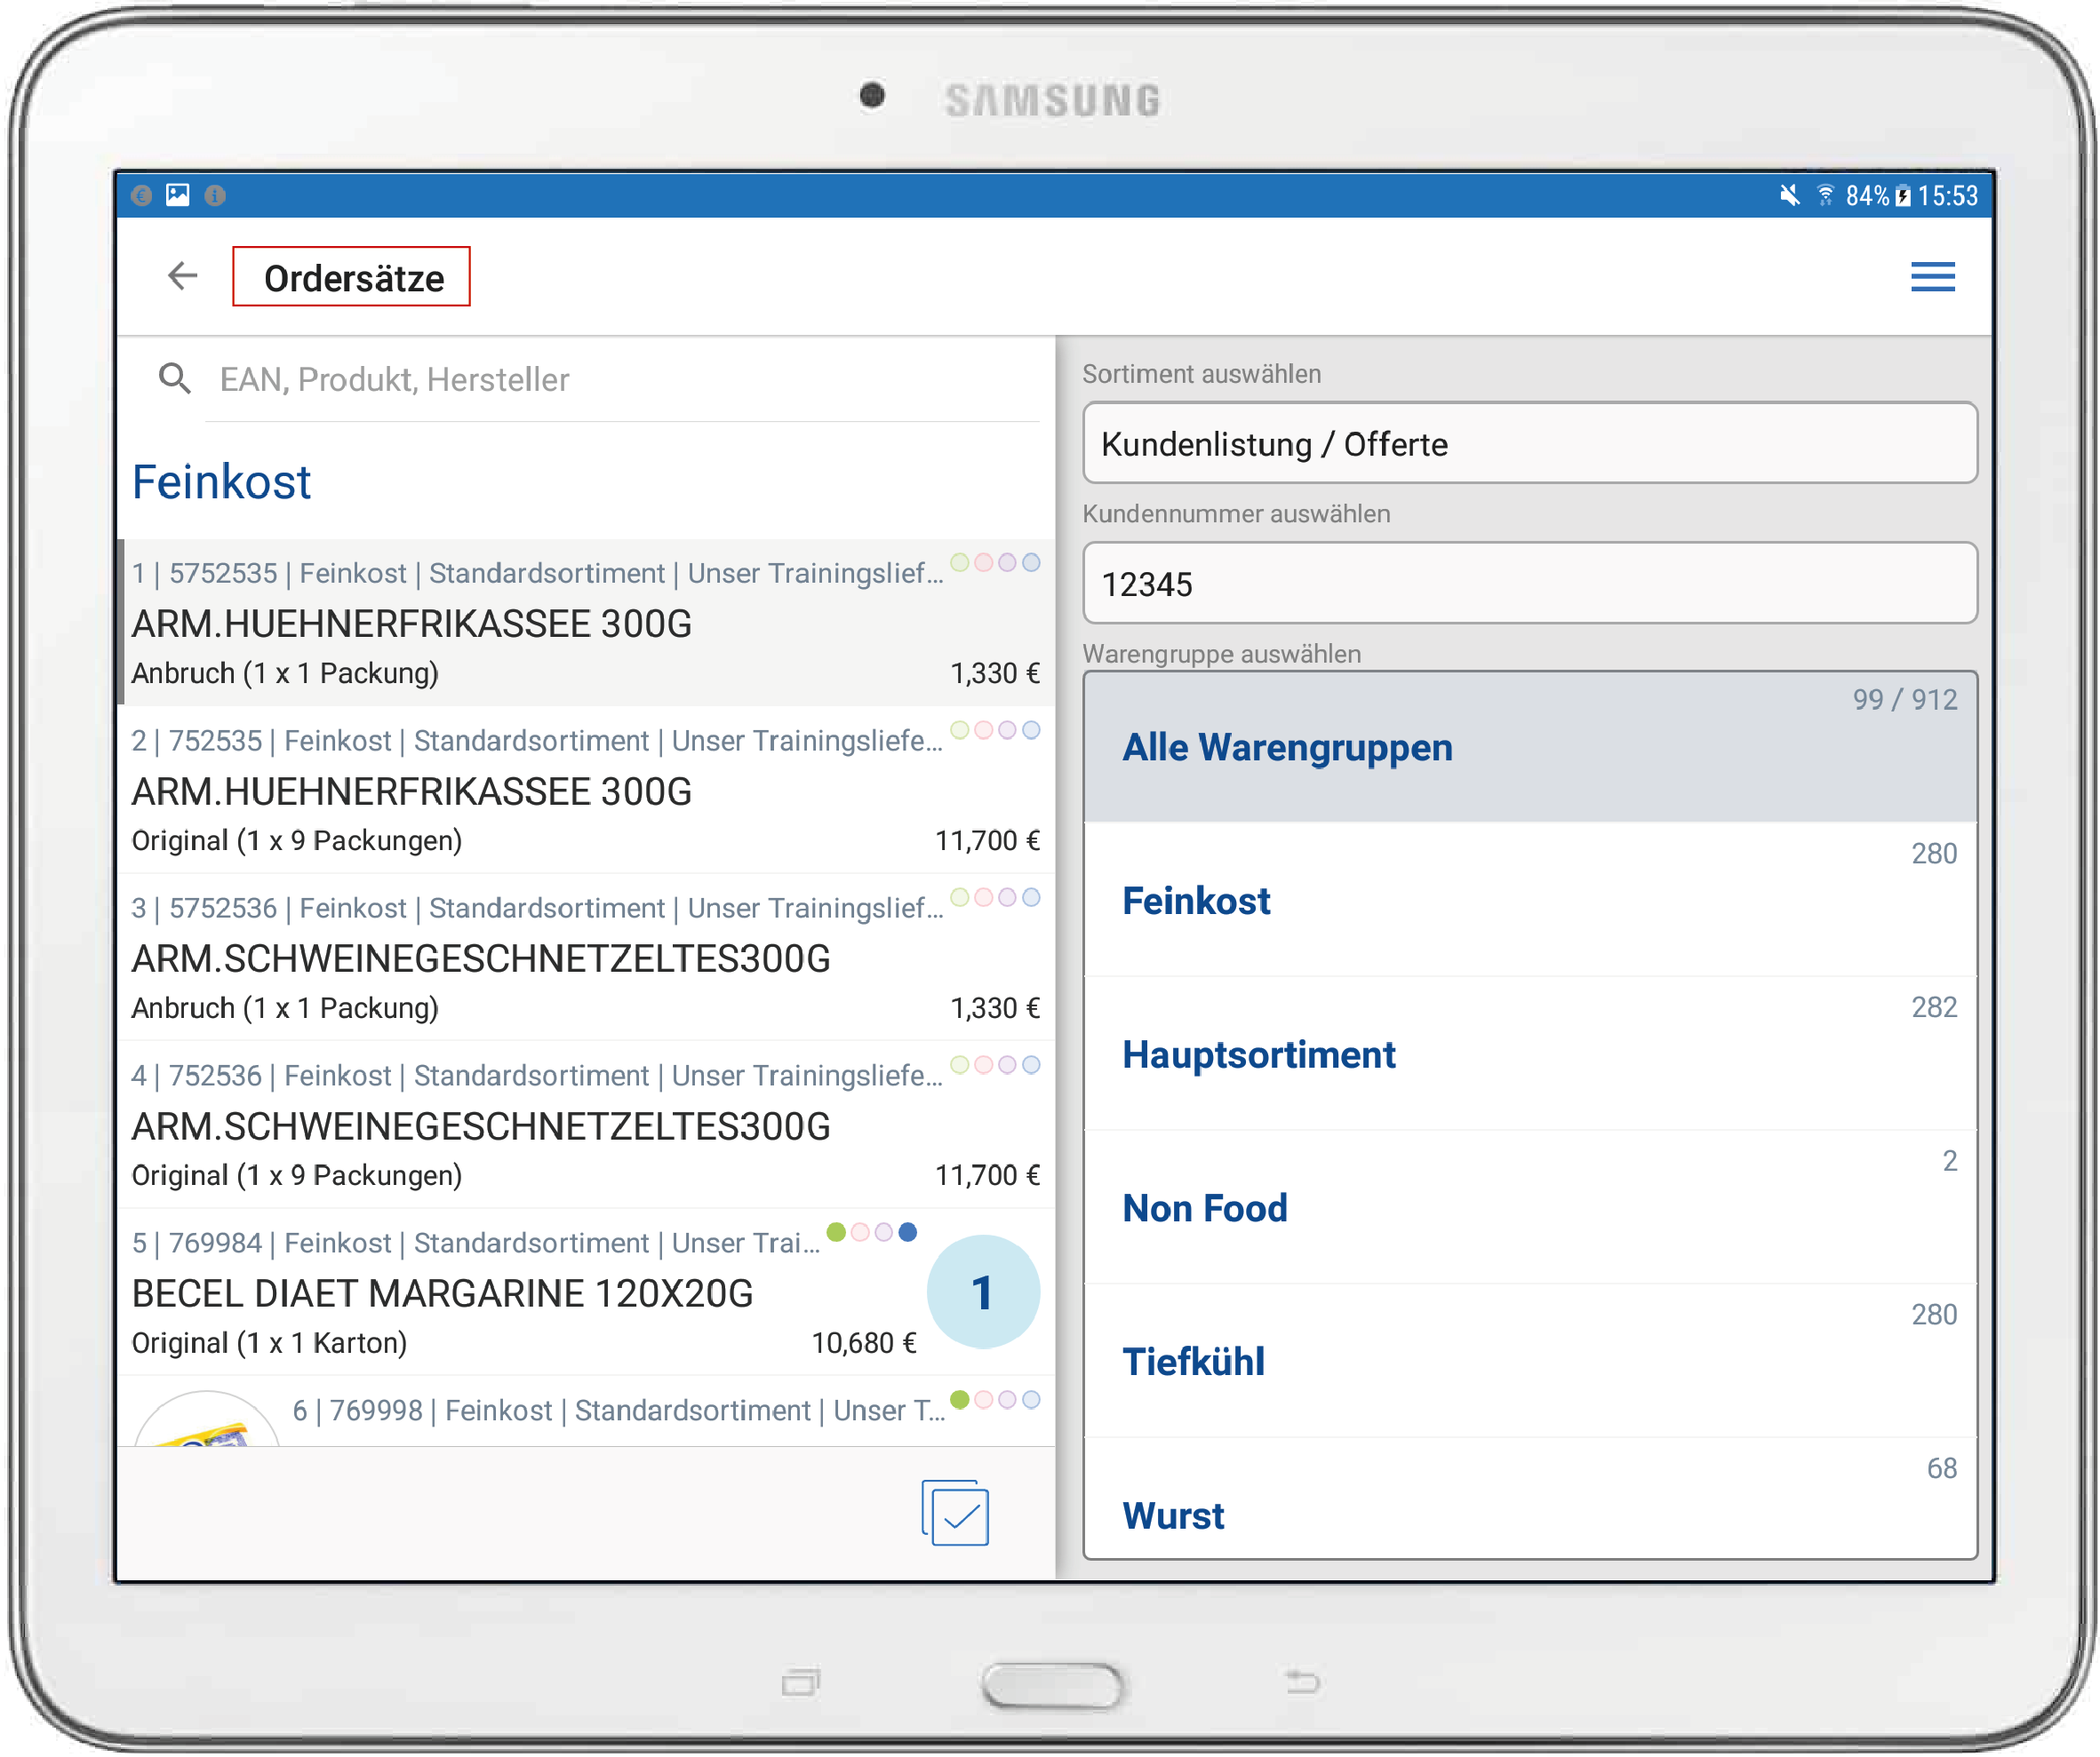Click the Ordersätze title
The height and width of the screenshot is (1757, 2100).
coord(352,278)
